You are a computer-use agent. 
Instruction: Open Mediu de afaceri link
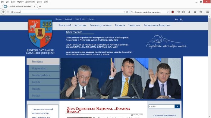pos(40,113)
